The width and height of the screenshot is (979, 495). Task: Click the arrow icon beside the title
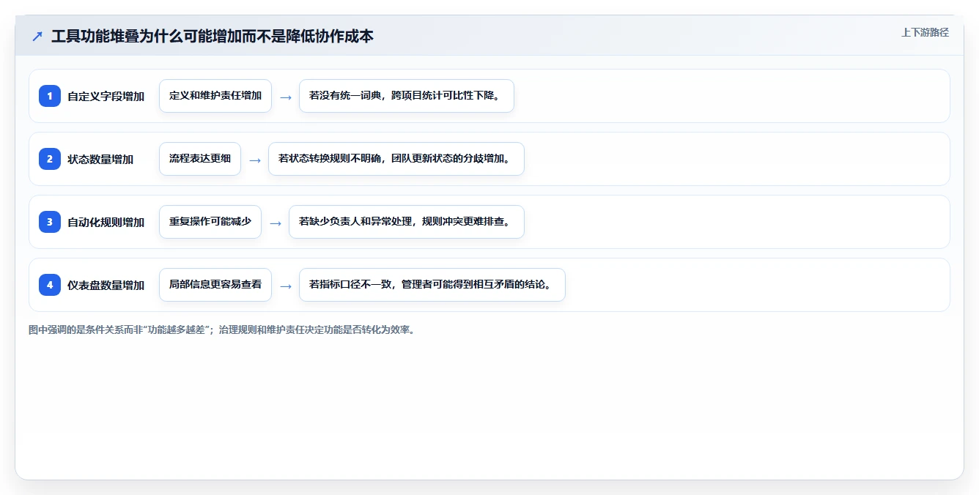tap(37, 36)
